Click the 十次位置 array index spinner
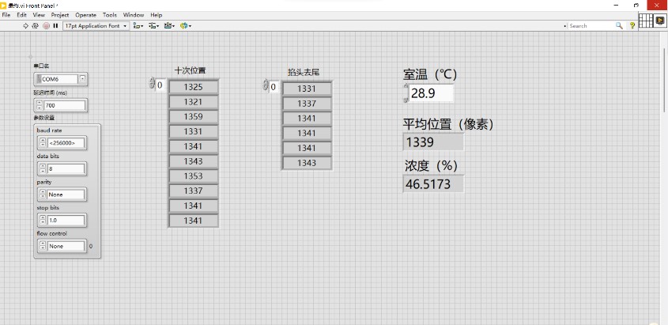Image resolution: width=668 pixels, height=325 pixels. click(x=153, y=84)
